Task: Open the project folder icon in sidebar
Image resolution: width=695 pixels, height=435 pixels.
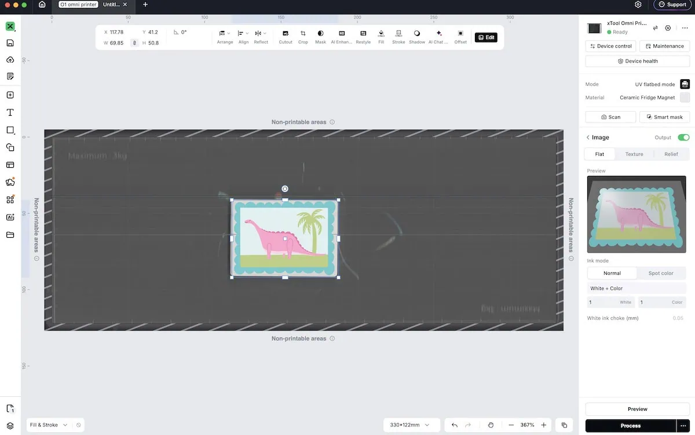Action: [x=10, y=235]
